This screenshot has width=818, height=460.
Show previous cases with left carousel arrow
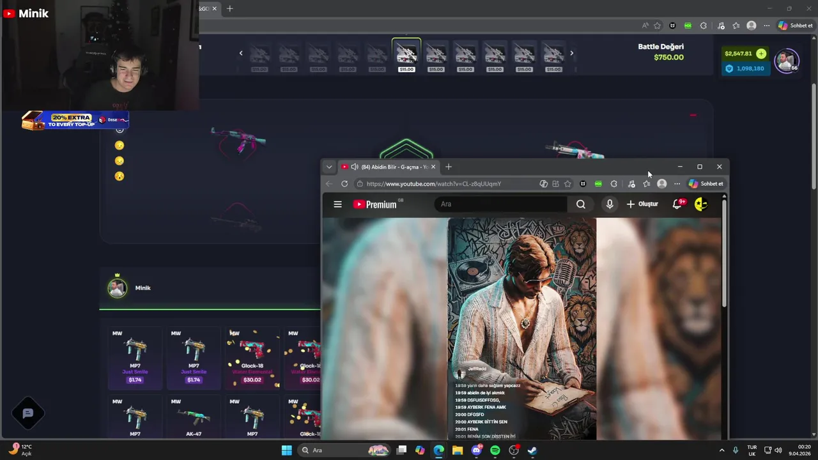241,53
